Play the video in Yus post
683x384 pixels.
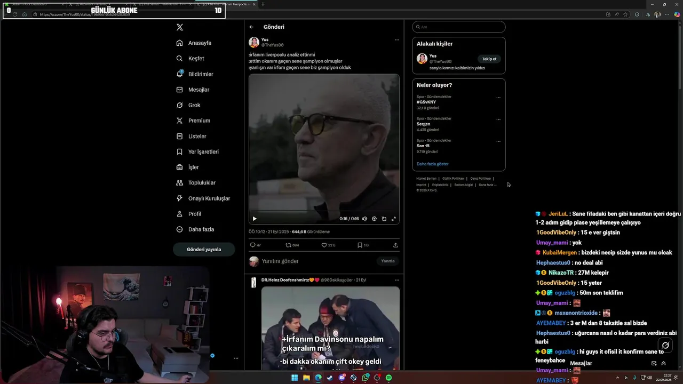click(255, 219)
